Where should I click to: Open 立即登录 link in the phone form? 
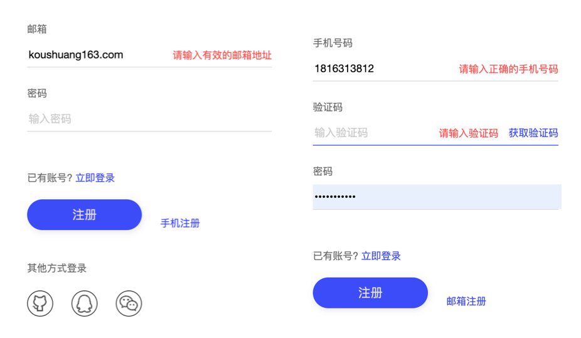point(381,256)
